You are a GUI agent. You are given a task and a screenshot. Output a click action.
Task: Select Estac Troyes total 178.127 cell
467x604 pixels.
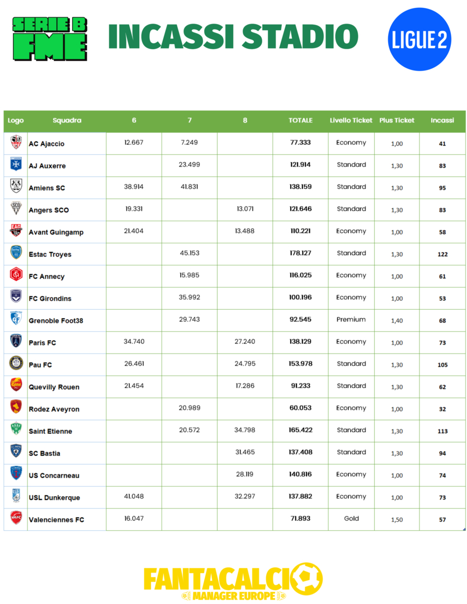pos(300,253)
